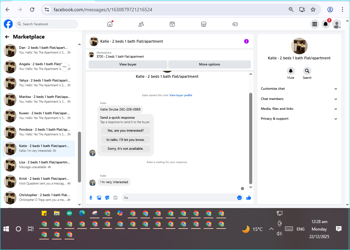Open the Video/Reels icon in top nav
This screenshot has width=350, height=250.
click(172, 24)
